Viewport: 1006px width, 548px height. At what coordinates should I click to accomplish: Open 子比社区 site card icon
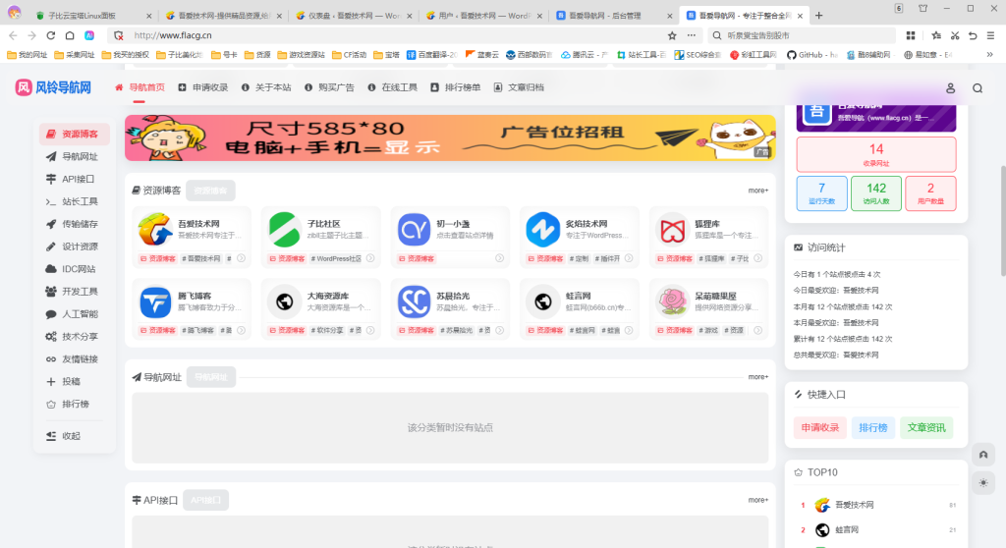tap(284, 230)
